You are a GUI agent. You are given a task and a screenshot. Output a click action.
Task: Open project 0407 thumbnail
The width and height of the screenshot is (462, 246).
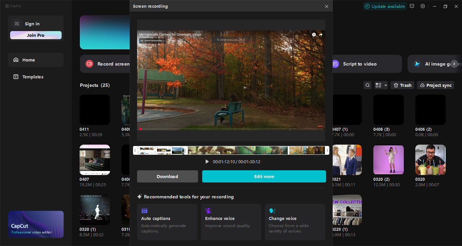click(x=95, y=160)
